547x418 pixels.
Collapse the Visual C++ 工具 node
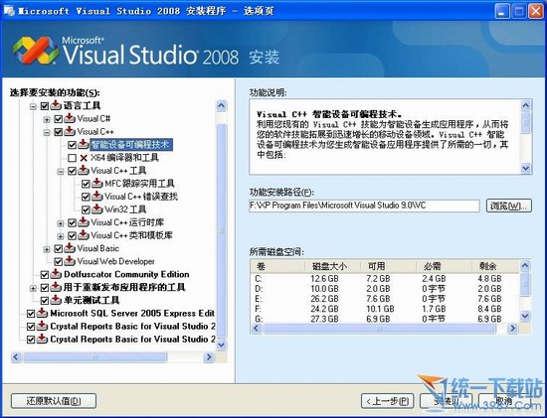61,172
